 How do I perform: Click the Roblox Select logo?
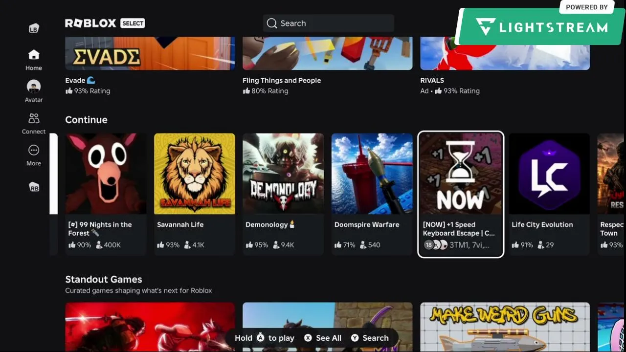click(105, 23)
